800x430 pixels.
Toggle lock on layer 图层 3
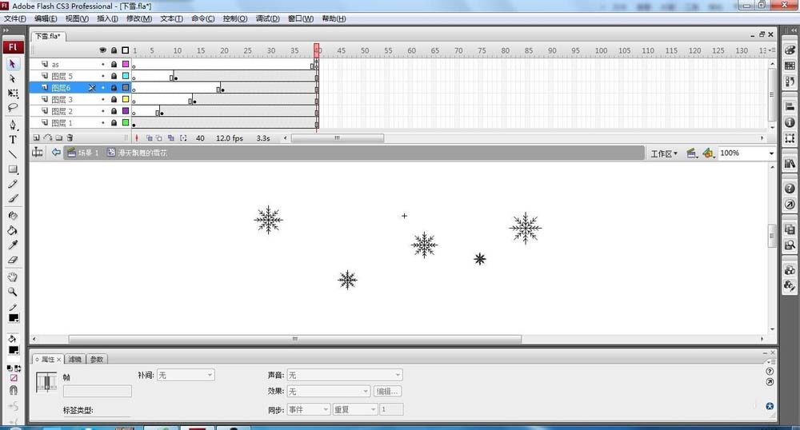114,100
